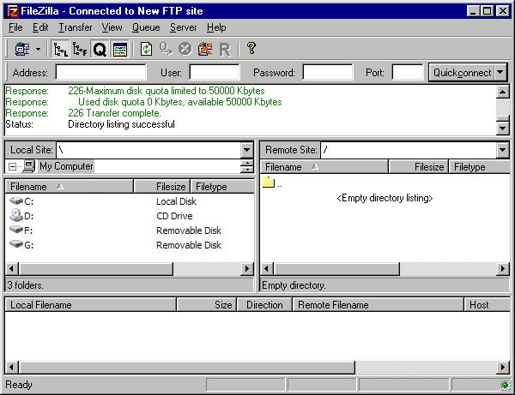Click local file list scroll left arrow
The image size is (515, 395).
click(12, 269)
